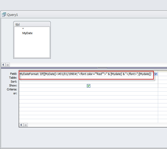167x149 pixels.
Task: Click left arrow of upper pane scrollbar
Action: pyautogui.click(x=3, y=65)
